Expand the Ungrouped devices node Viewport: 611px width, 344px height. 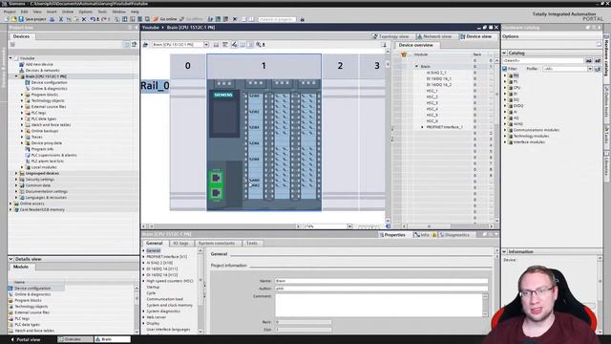pyautogui.click(x=16, y=173)
